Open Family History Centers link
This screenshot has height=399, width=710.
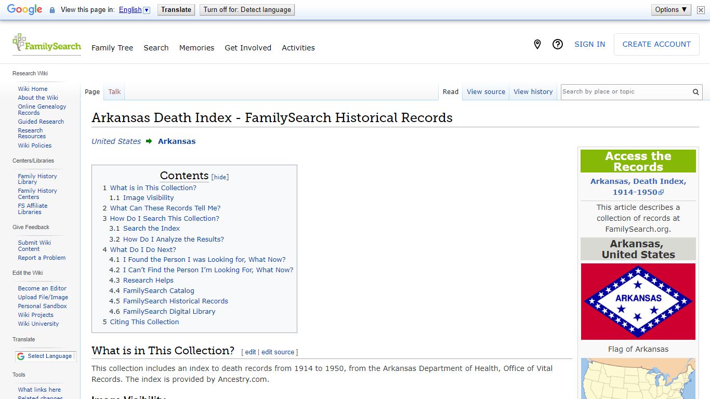click(37, 194)
